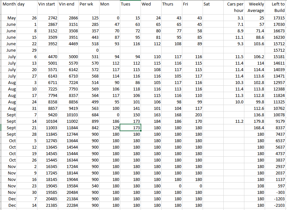Image resolution: width=287 pixels, height=210 pixels.
Task: Click the 'Cars per hour' header cell
Action: [x=234, y=7]
